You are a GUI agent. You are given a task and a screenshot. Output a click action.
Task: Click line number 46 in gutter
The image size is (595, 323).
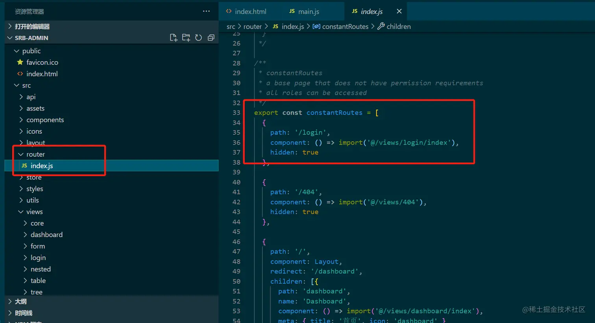(236, 242)
